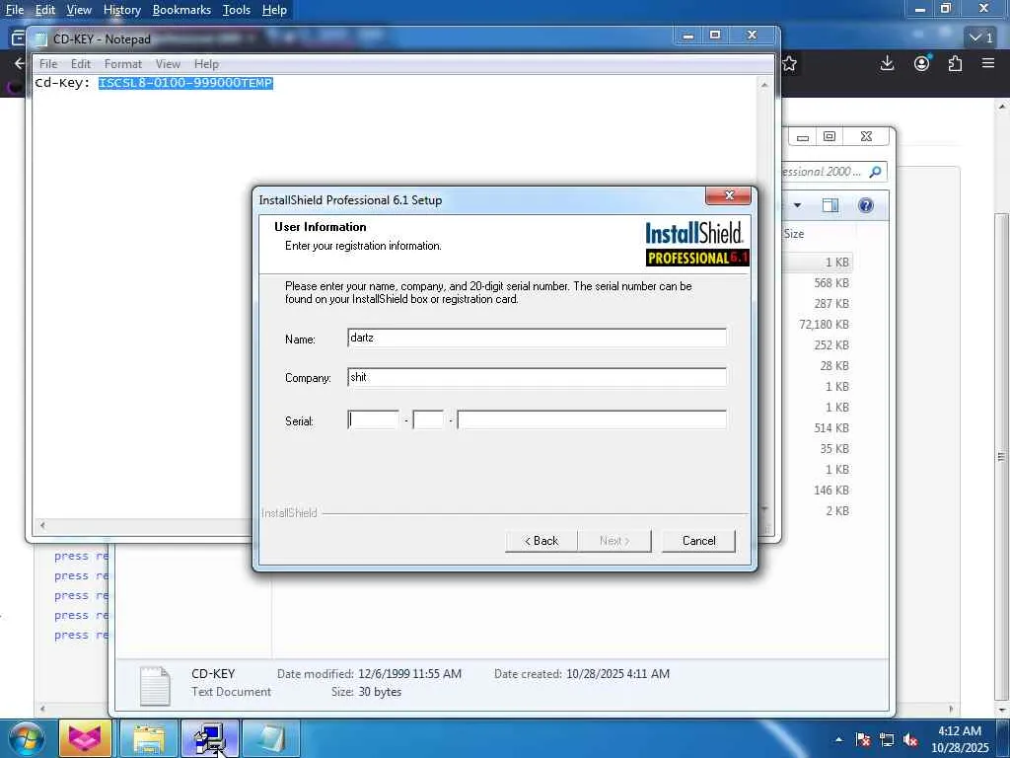Focus the Name field containing dartz
The width and height of the screenshot is (1010, 758).
click(x=537, y=338)
